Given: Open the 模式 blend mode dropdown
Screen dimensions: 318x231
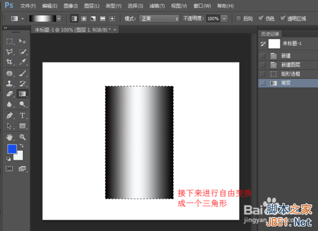Looking at the screenshot, I should [159, 18].
